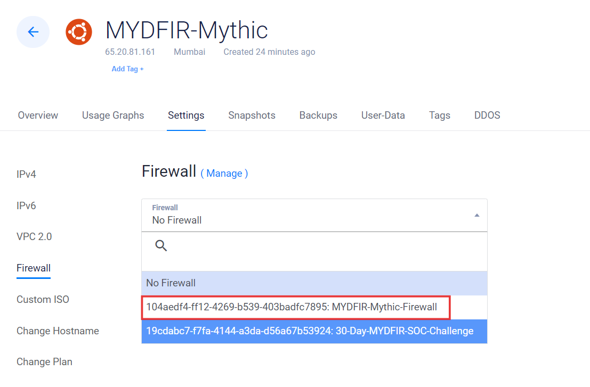Image resolution: width=590 pixels, height=387 pixels.
Task: Click the Mumbai location text
Action: pos(189,52)
